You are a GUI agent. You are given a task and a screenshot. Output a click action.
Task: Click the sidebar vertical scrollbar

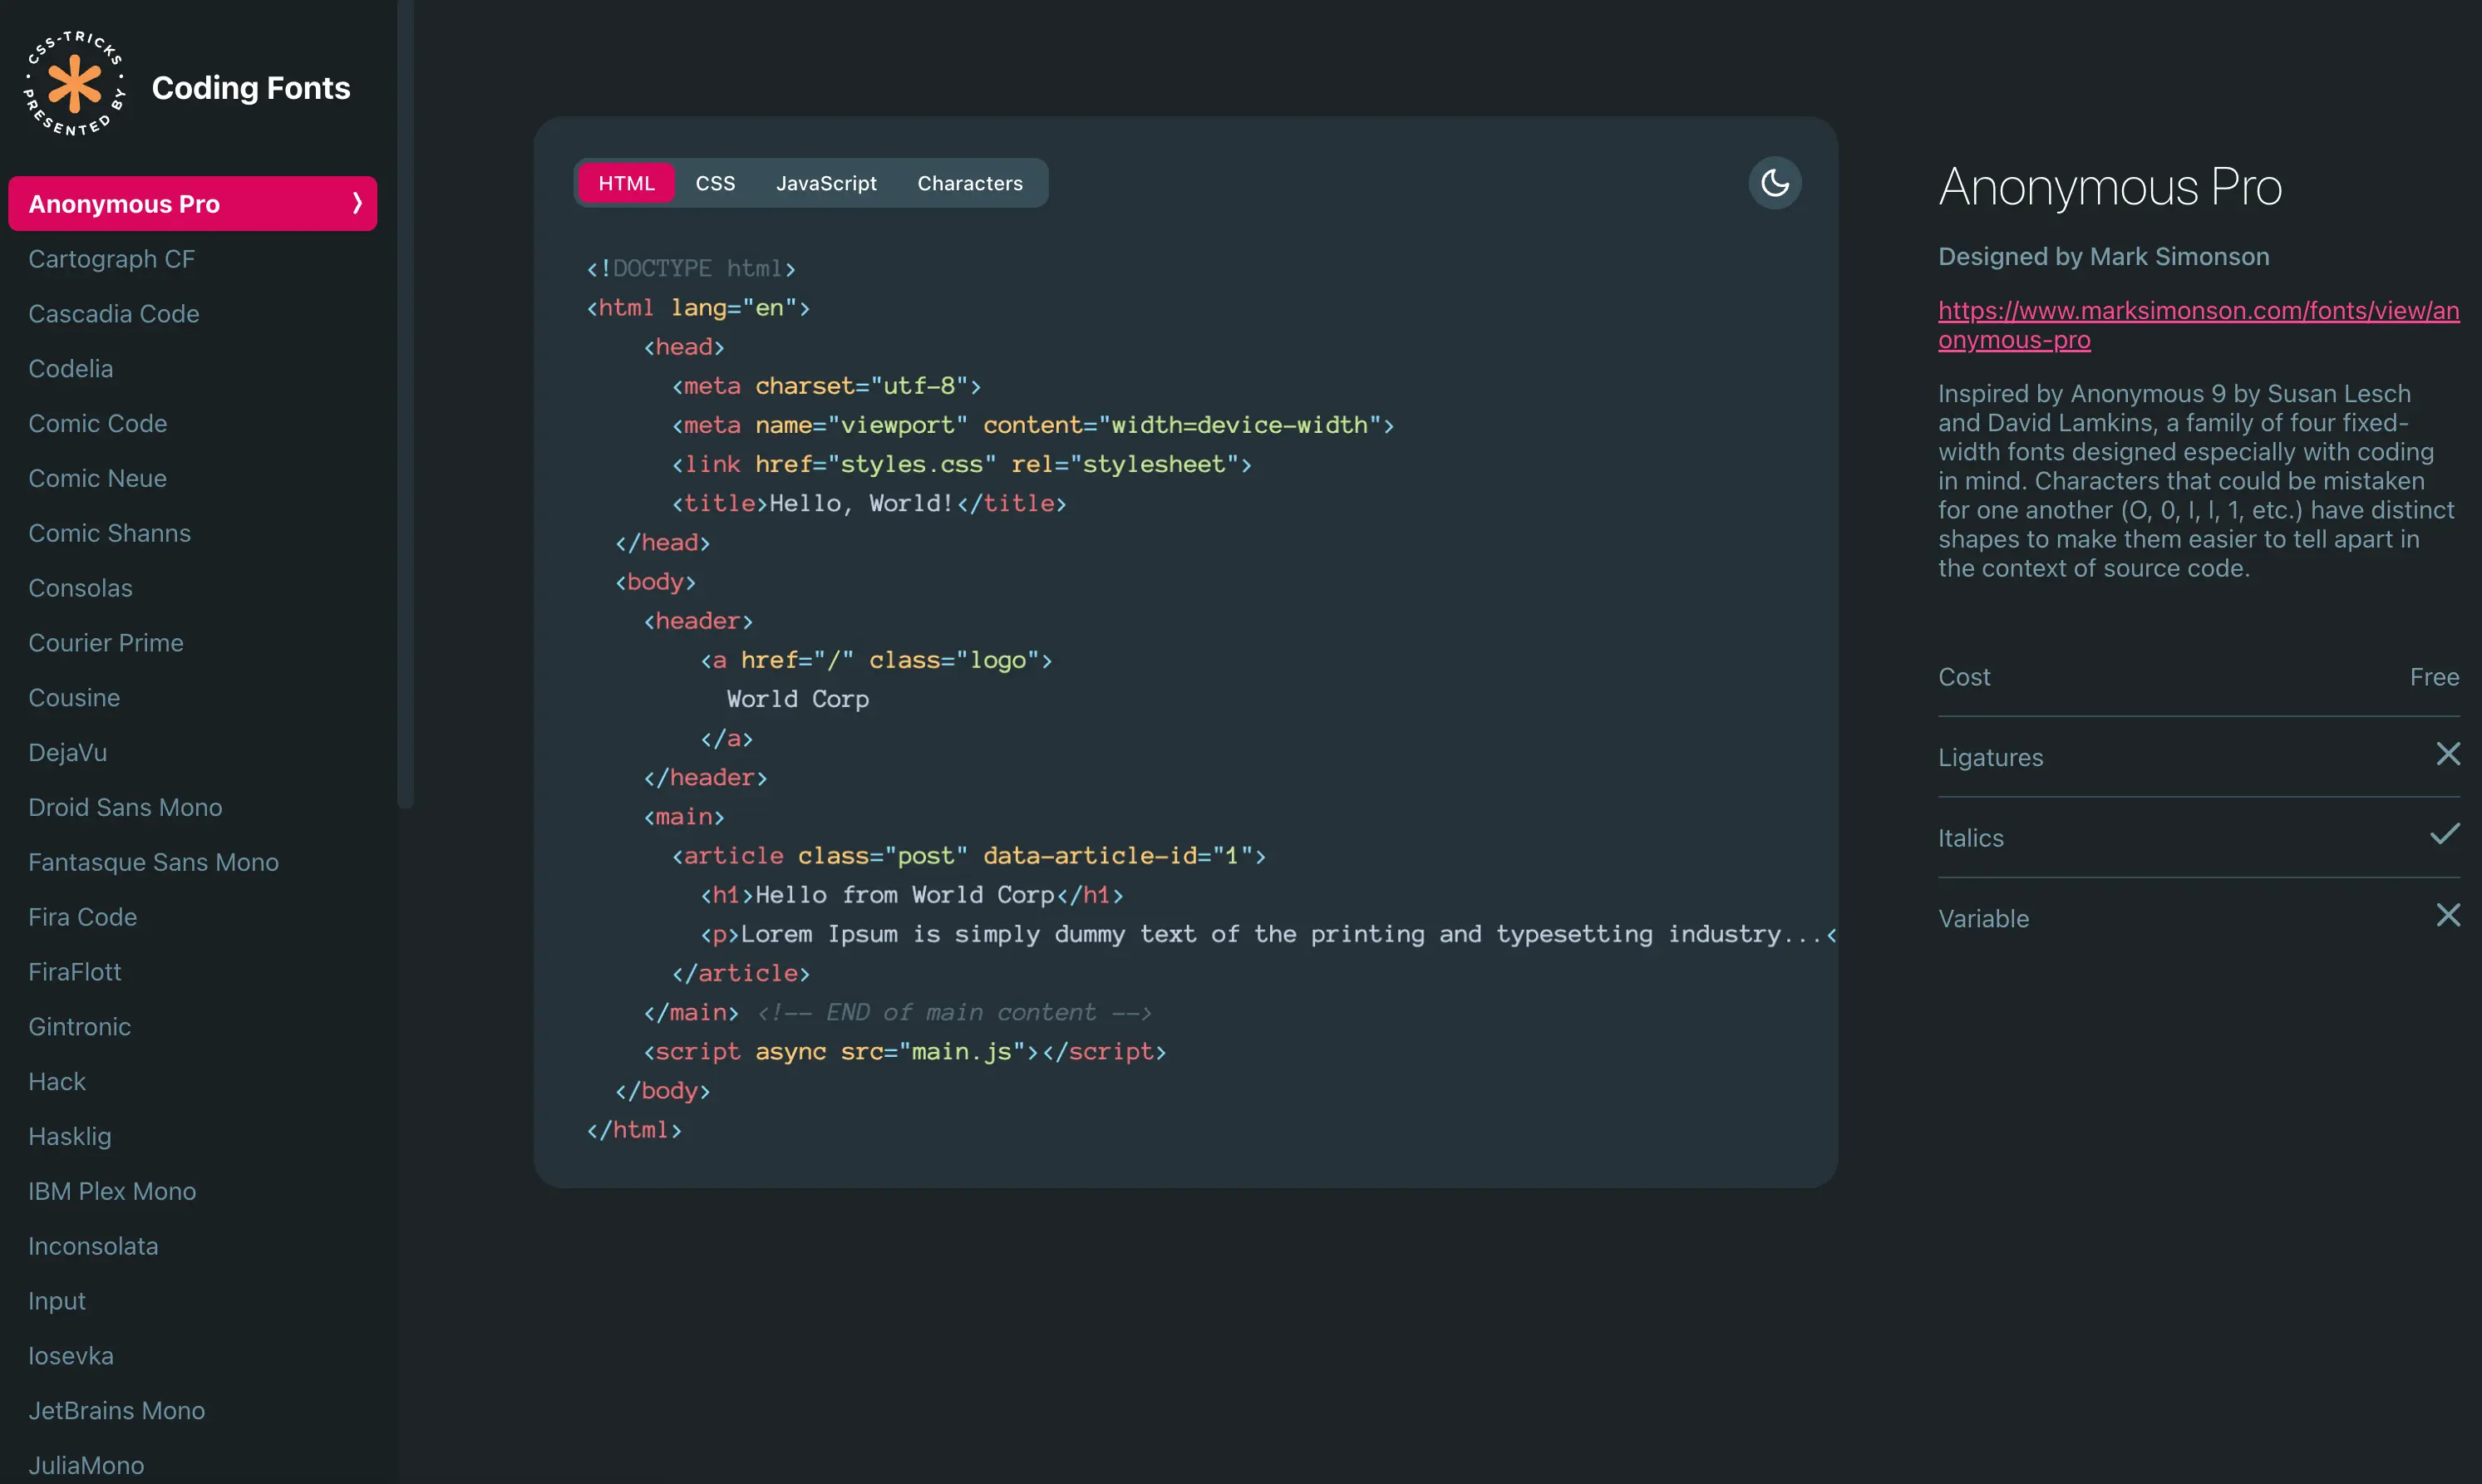click(x=405, y=400)
